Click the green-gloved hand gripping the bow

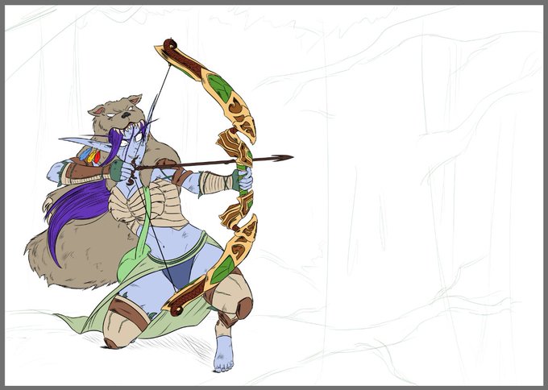(243, 179)
